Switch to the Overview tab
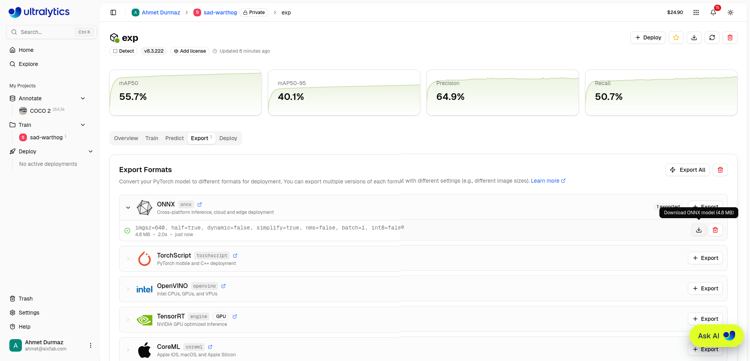 click(126, 138)
